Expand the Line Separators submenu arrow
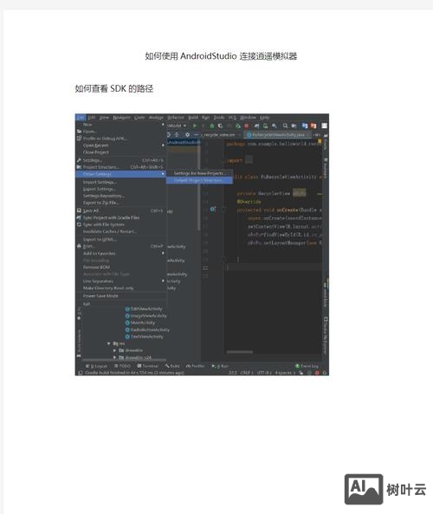The height and width of the screenshot is (514, 433). (x=163, y=281)
